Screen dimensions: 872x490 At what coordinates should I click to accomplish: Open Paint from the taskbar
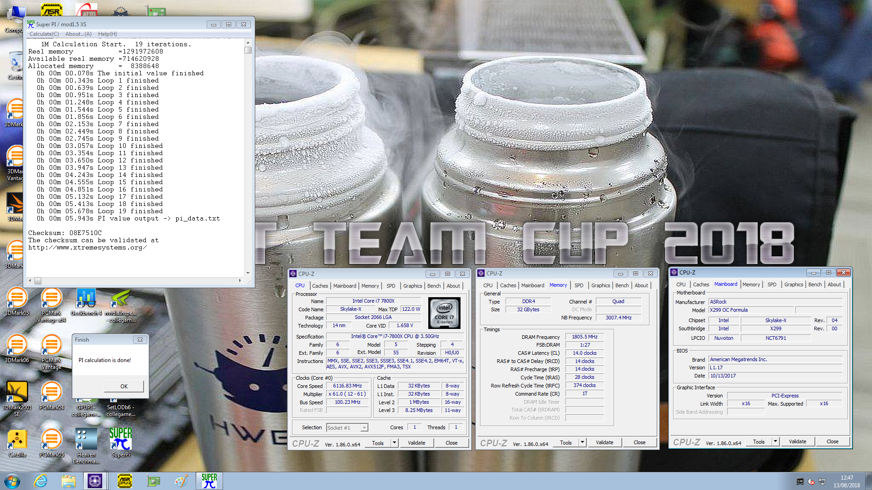(x=181, y=481)
